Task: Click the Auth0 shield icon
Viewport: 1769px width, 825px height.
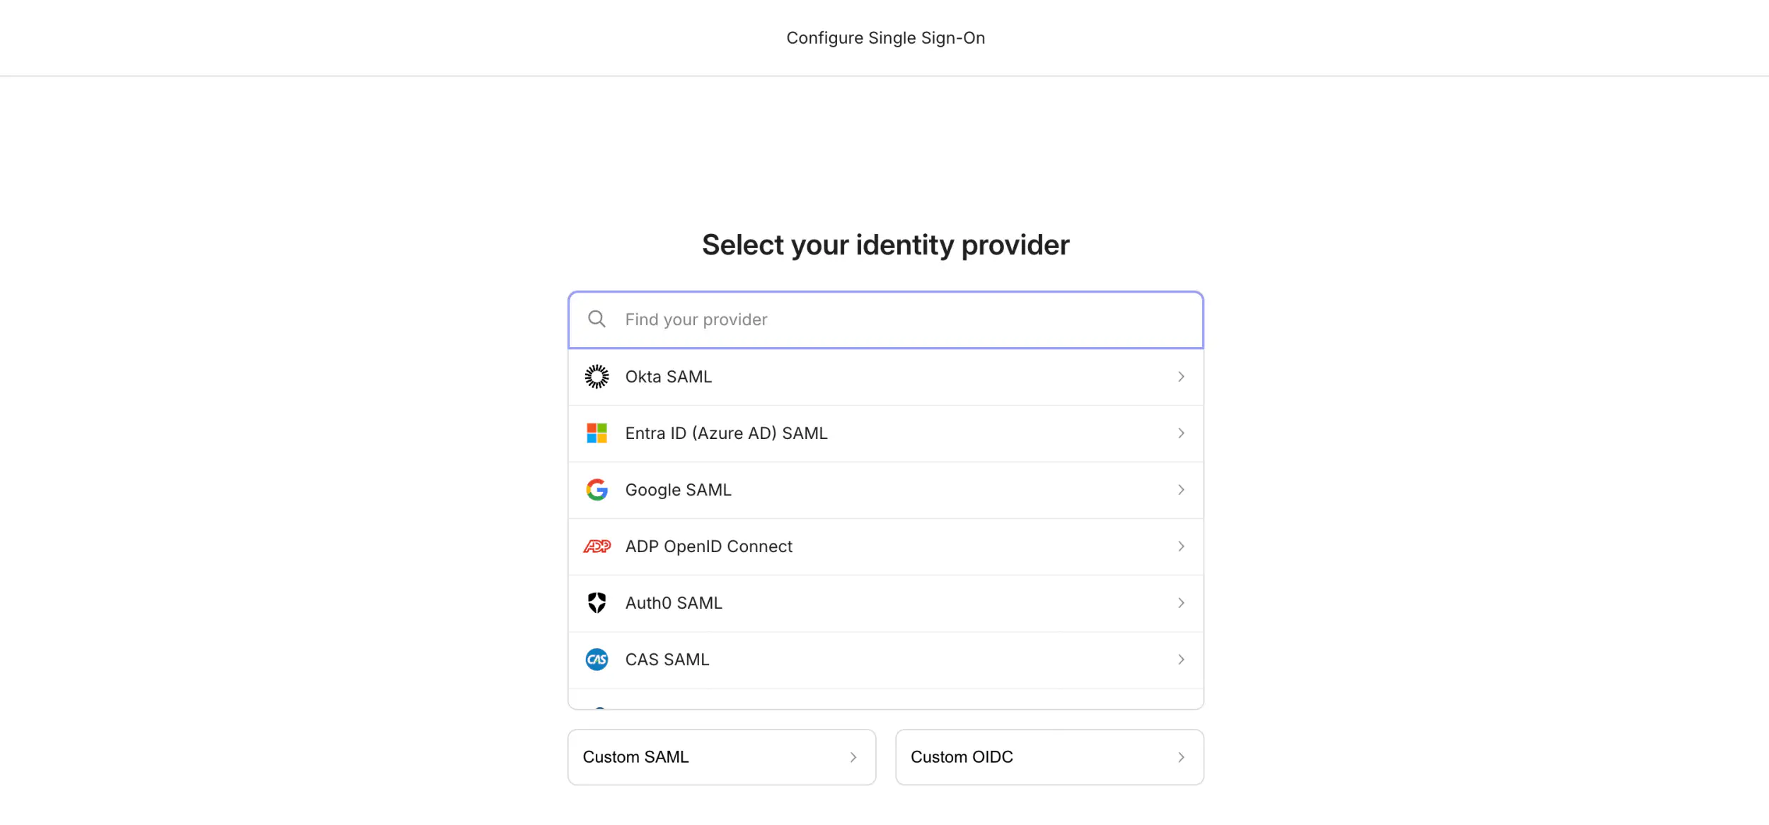Action: (x=597, y=602)
